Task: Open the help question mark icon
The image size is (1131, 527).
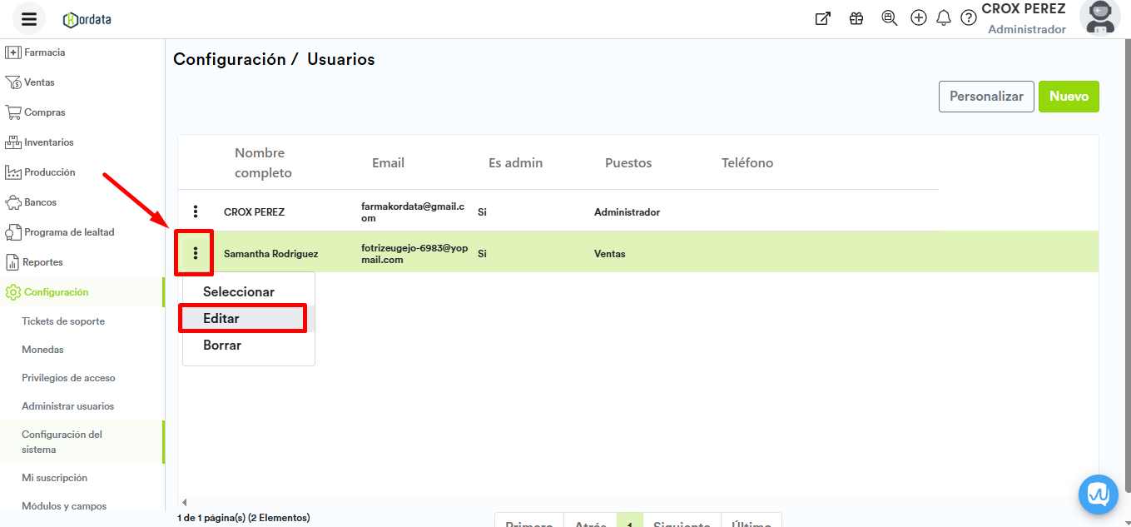Action: [x=969, y=18]
